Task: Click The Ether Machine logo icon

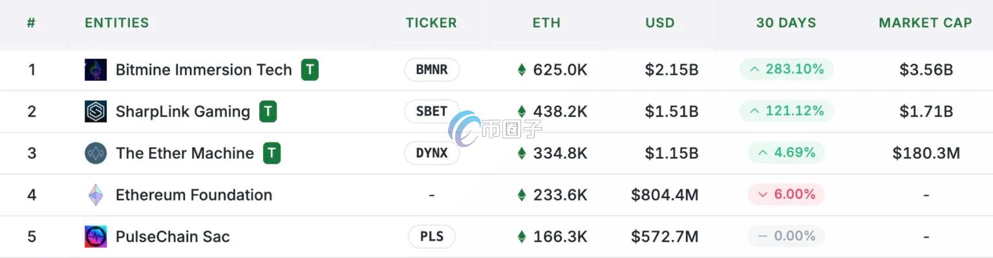Action: [96, 154]
